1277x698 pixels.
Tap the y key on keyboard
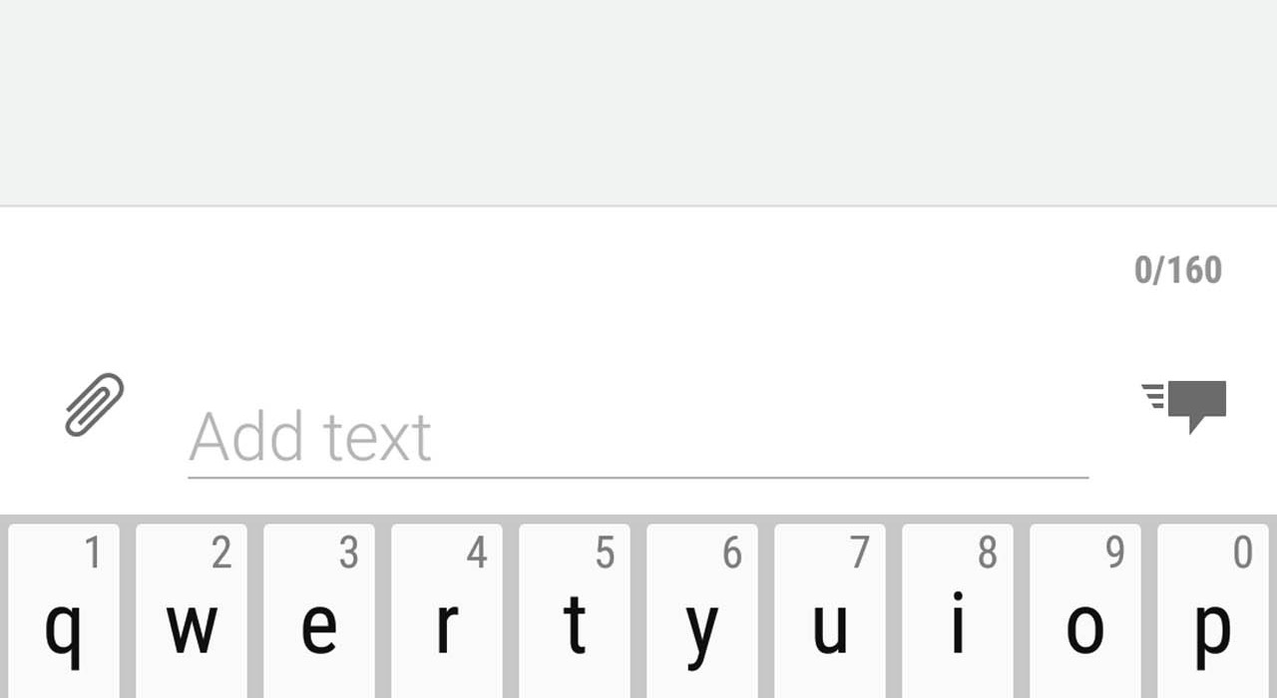[x=702, y=610]
